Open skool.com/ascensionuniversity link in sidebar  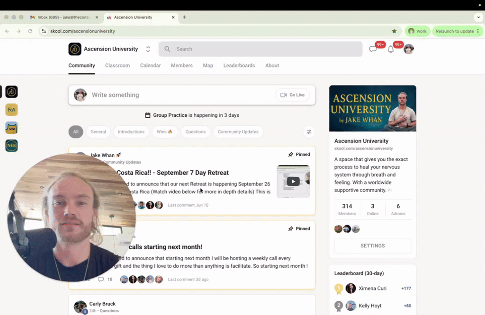[363, 149]
